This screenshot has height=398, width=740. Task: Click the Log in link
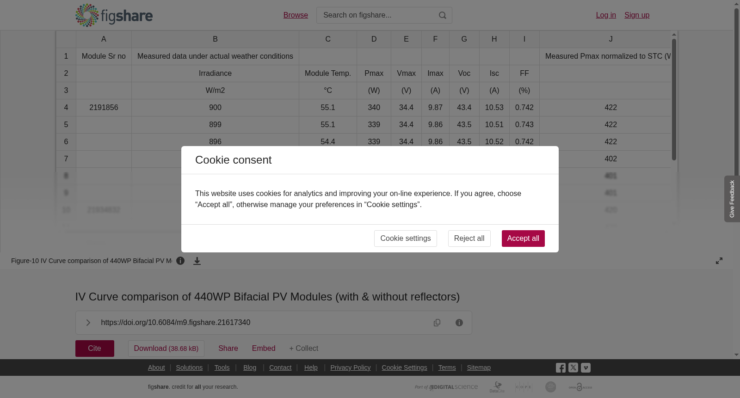[606, 15]
